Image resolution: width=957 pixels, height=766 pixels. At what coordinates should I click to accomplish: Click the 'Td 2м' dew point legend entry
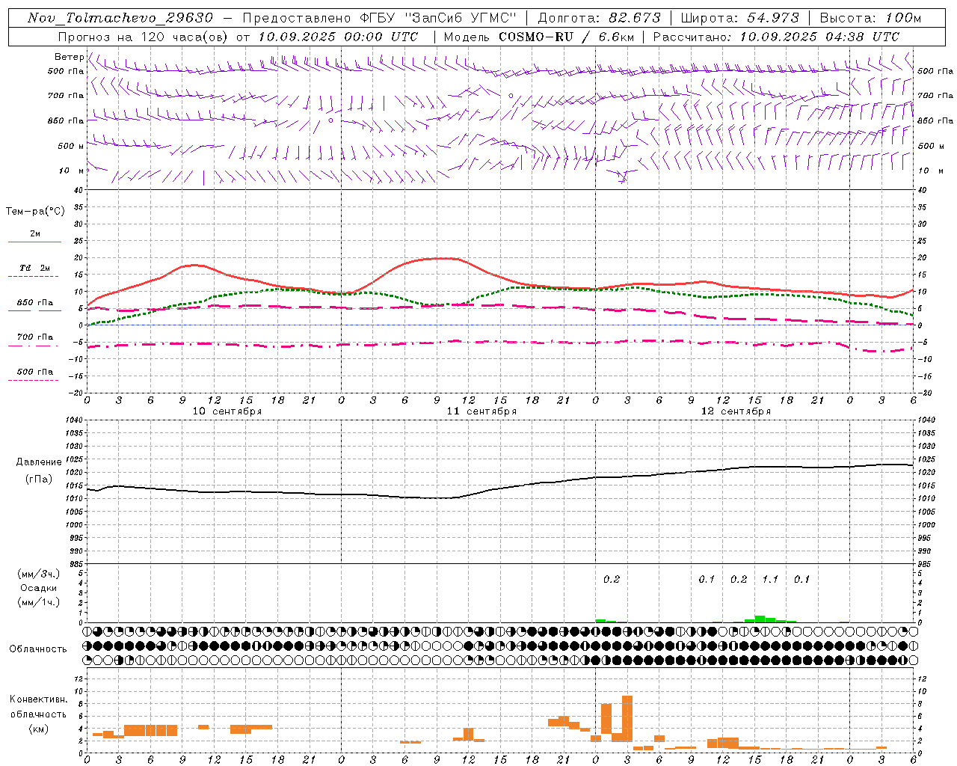34,268
